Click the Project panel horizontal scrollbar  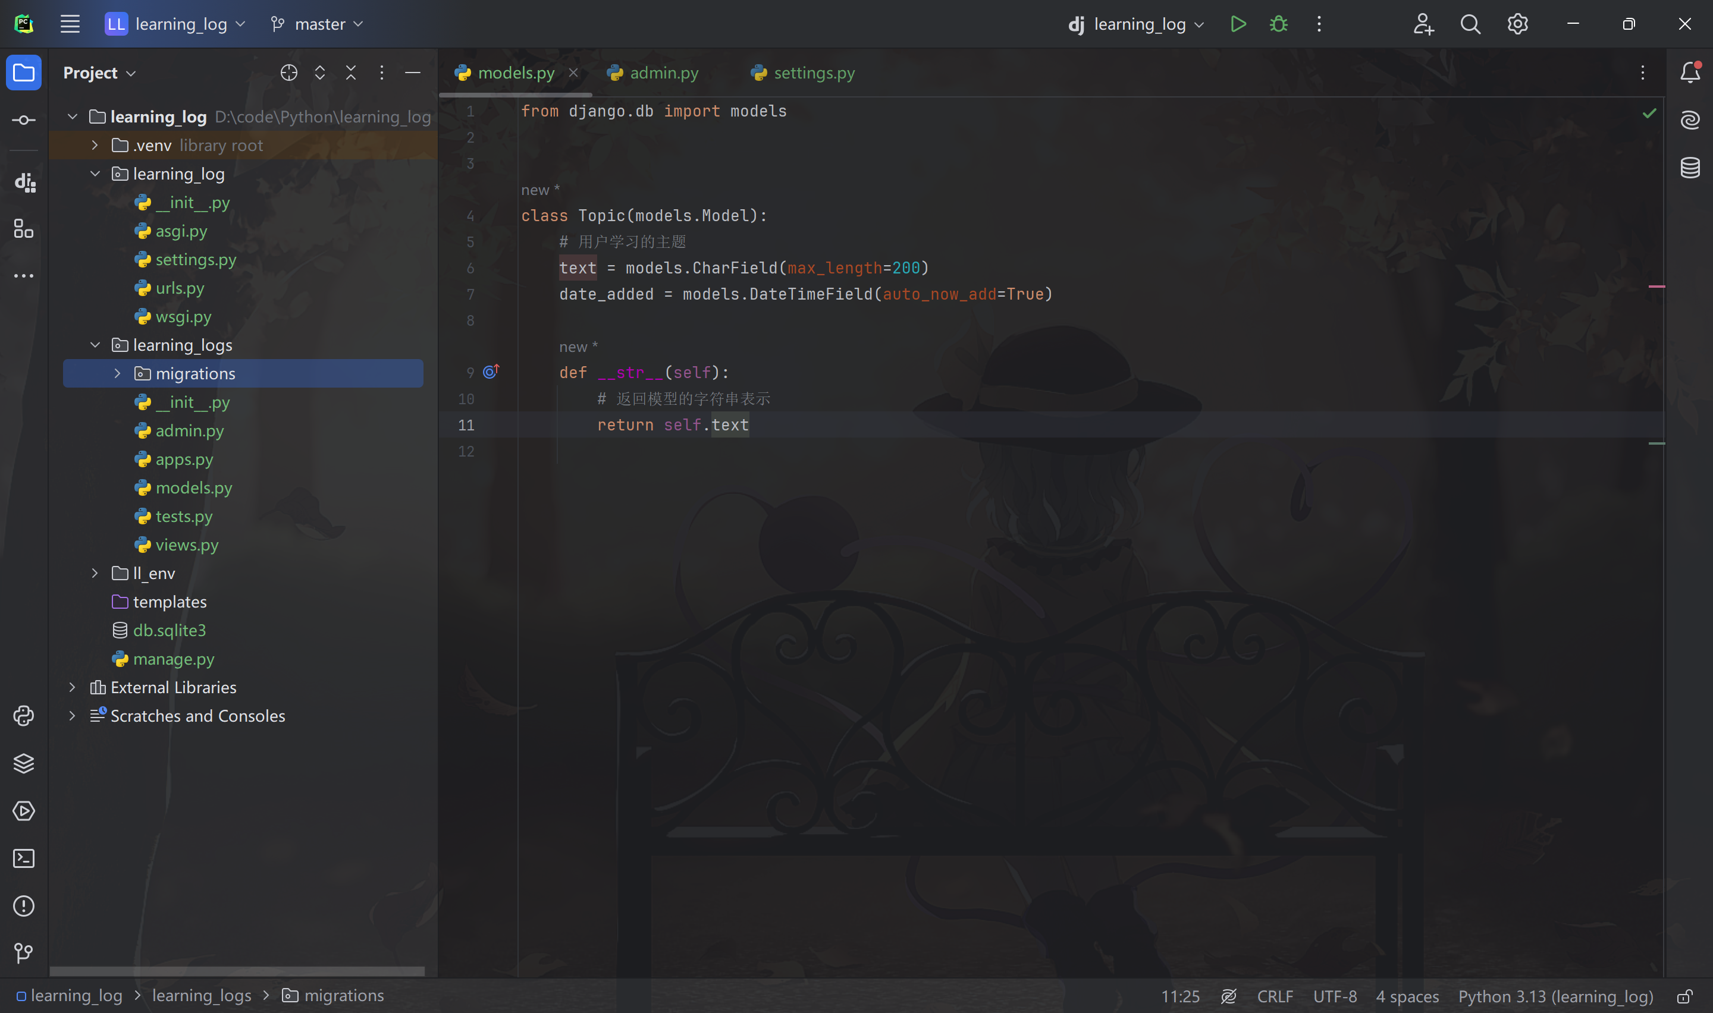pyautogui.click(x=237, y=971)
